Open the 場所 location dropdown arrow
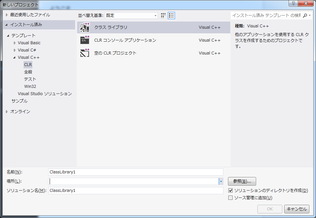This screenshot has height=218, width=316. 221,181
